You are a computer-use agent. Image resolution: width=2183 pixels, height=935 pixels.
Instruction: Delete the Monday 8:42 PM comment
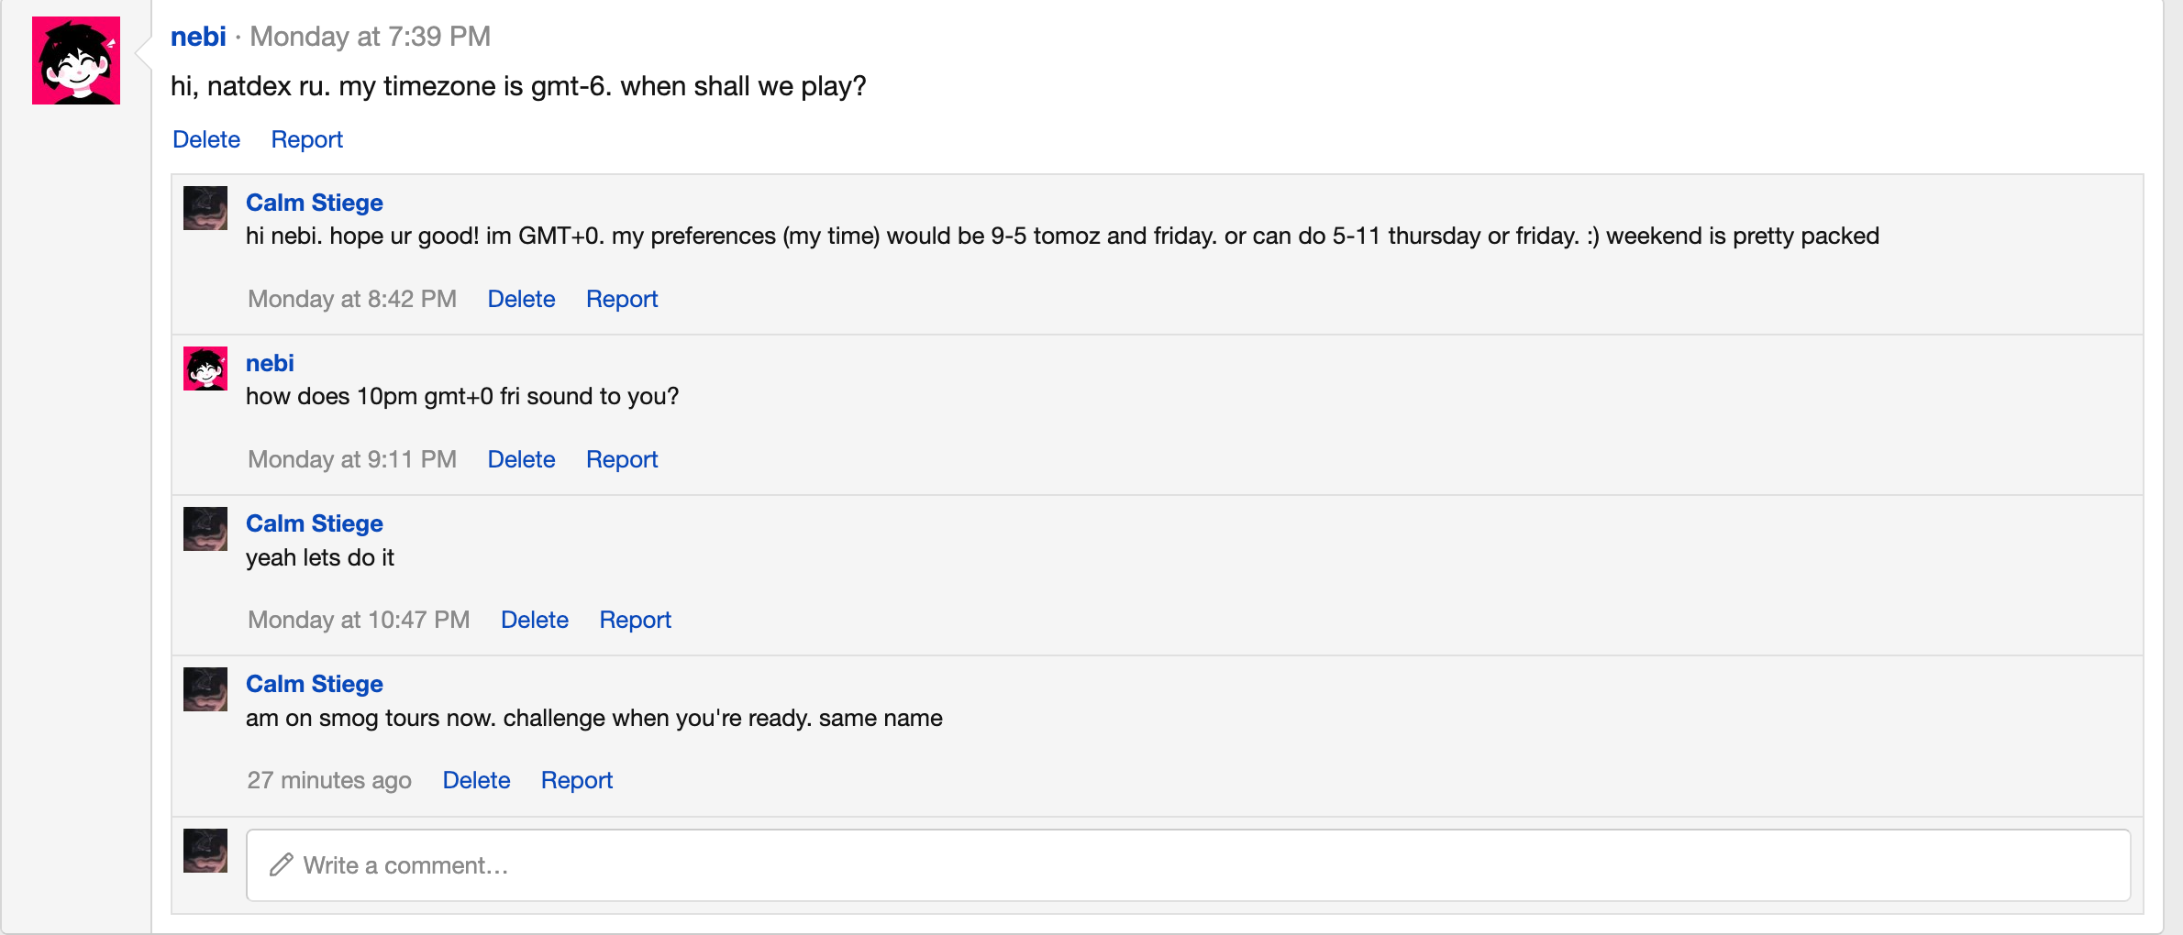[521, 299]
